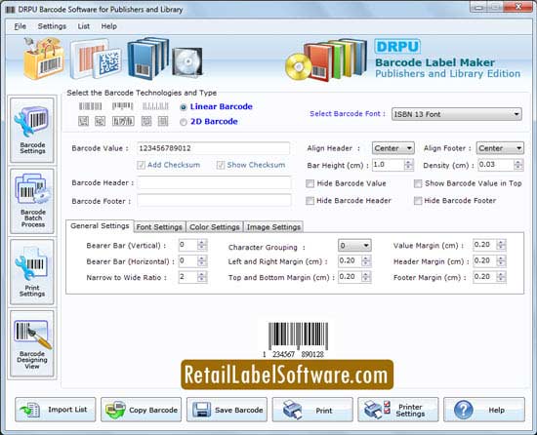
Task: Click the Copy Barcode button
Action: (x=142, y=410)
